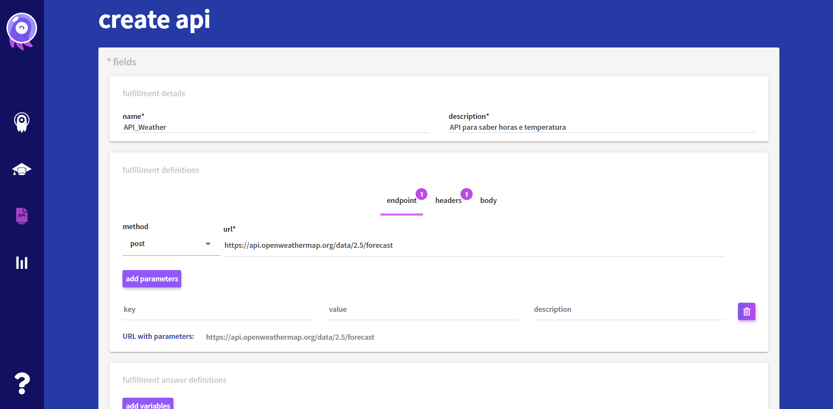Click the url input field

(x=473, y=245)
